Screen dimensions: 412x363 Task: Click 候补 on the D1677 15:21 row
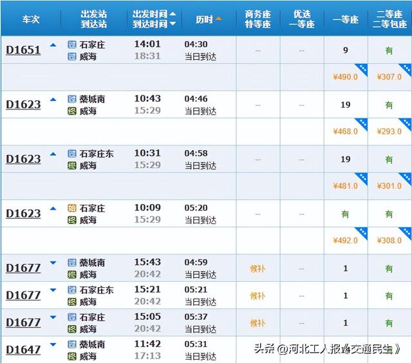pyautogui.click(x=257, y=296)
